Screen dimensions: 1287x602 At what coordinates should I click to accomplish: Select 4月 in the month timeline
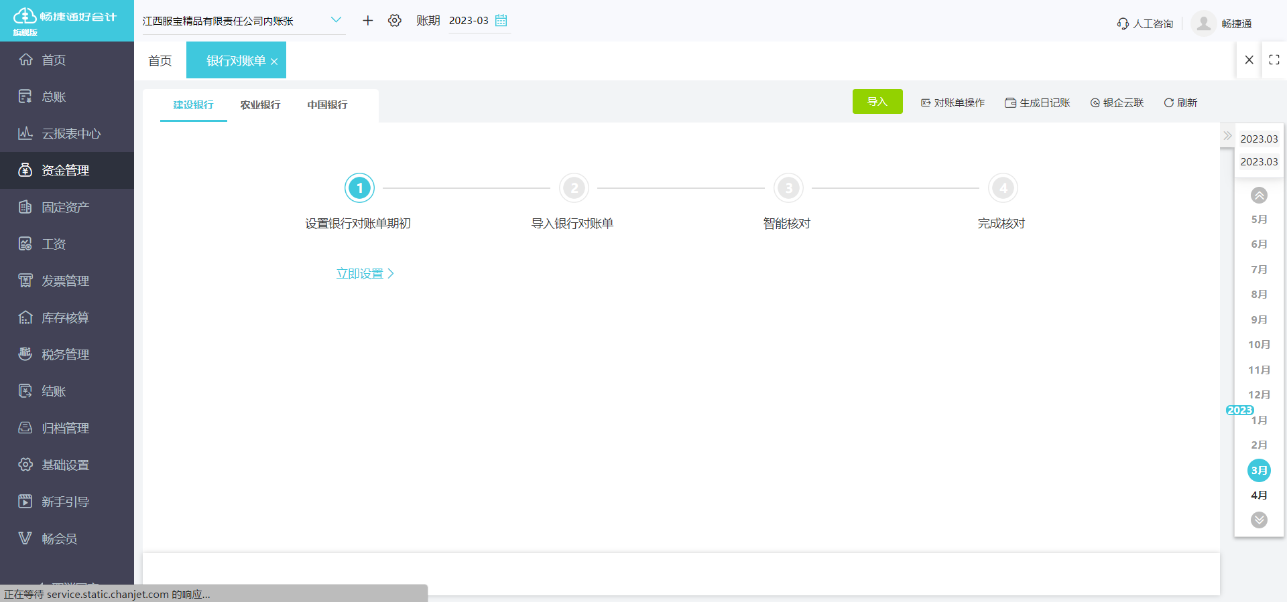point(1259,496)
